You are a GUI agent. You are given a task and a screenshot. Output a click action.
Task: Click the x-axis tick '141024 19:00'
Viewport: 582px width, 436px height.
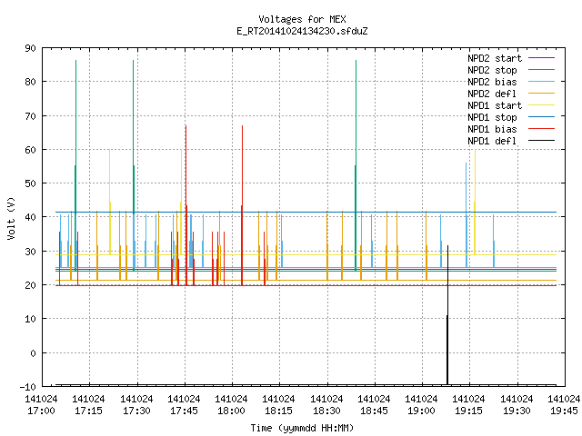click(x=421, y=405)
